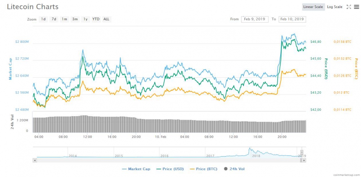Set zoom range to 1d
This screenshot has height=177, width=361.
[x=43, y=19]
